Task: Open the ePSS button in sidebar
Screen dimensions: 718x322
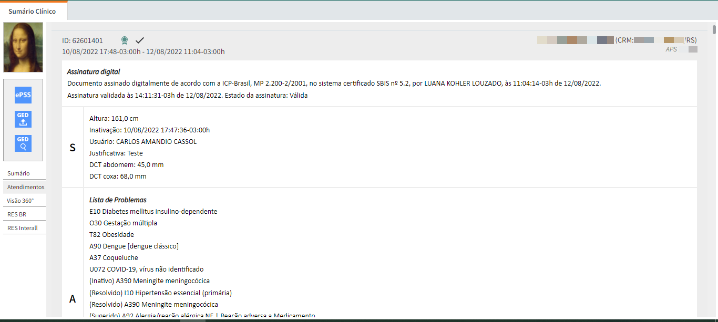Action: click(x=23, y=95)
